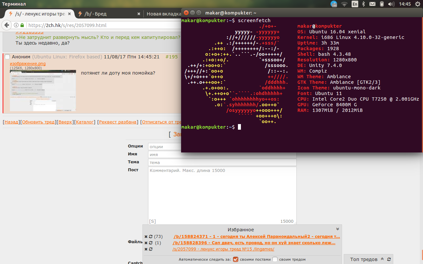Click the Терминал title in the top panel
Viewport: 423px width, 264px height.
14,4
